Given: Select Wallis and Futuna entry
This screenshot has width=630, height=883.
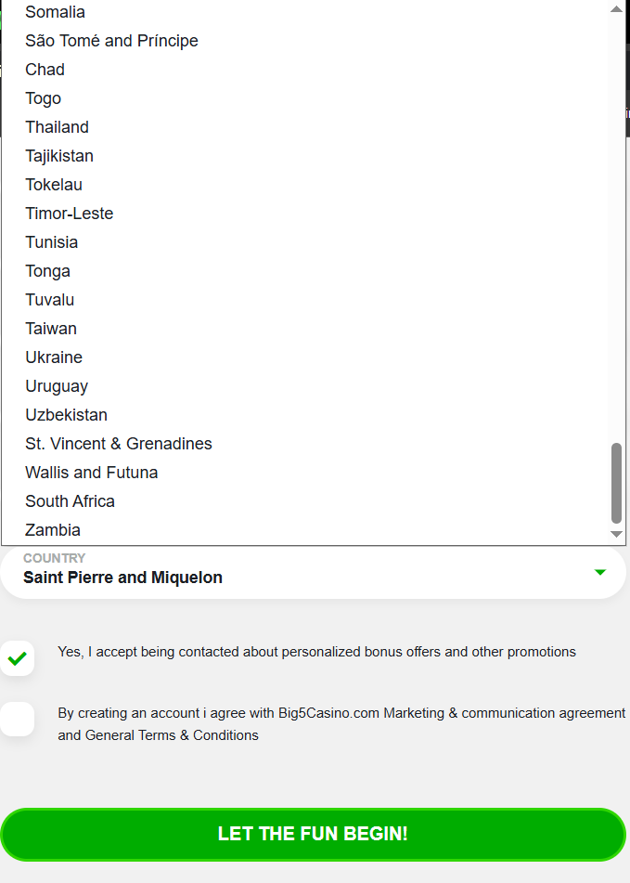Looking at the screenshot, I should click(x=92, y=473).
